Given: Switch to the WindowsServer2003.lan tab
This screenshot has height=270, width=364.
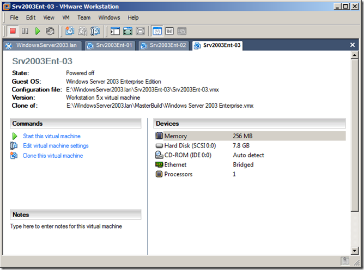Looking at the screenshot, I should (x=43, y=46).
